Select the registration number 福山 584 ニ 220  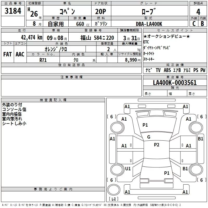[x=97, y=38]
